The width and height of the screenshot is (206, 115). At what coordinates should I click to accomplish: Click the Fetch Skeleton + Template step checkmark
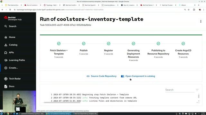59,43
